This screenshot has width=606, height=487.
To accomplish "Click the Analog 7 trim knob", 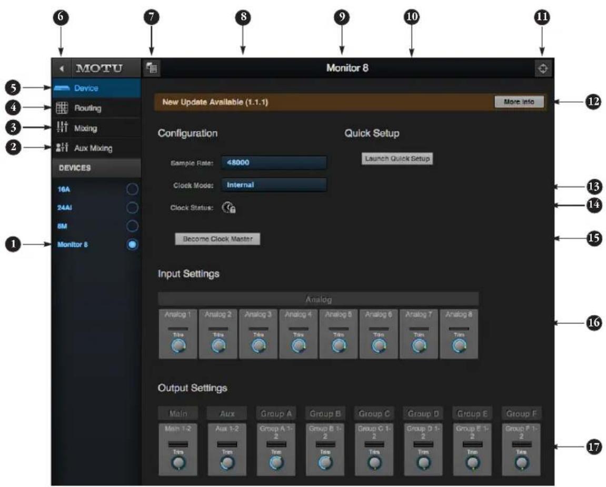I will pyautogui.click(x=419, y=346).
